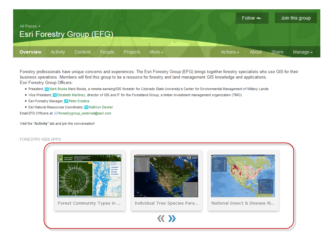Screen dimensions: 336x236
Task: Click the 'National Insect & Disease Ri...' caption
Action: [x=243, y=203]
